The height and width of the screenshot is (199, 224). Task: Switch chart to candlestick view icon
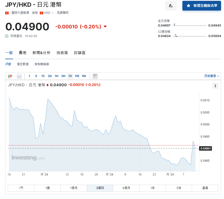[x=10, y=76]
